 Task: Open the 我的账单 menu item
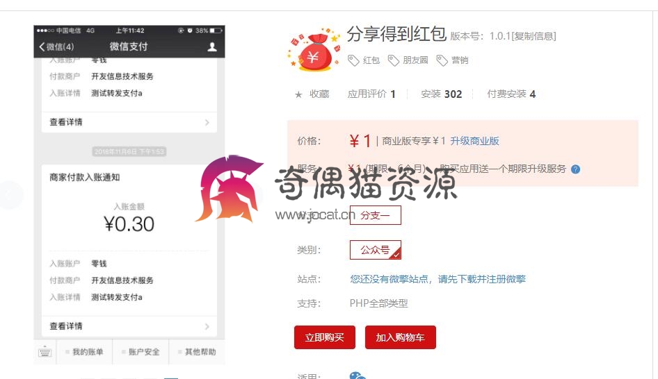85,352
